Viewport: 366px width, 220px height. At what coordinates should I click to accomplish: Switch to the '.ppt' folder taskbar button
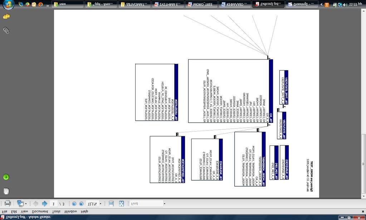coord(101,4)
